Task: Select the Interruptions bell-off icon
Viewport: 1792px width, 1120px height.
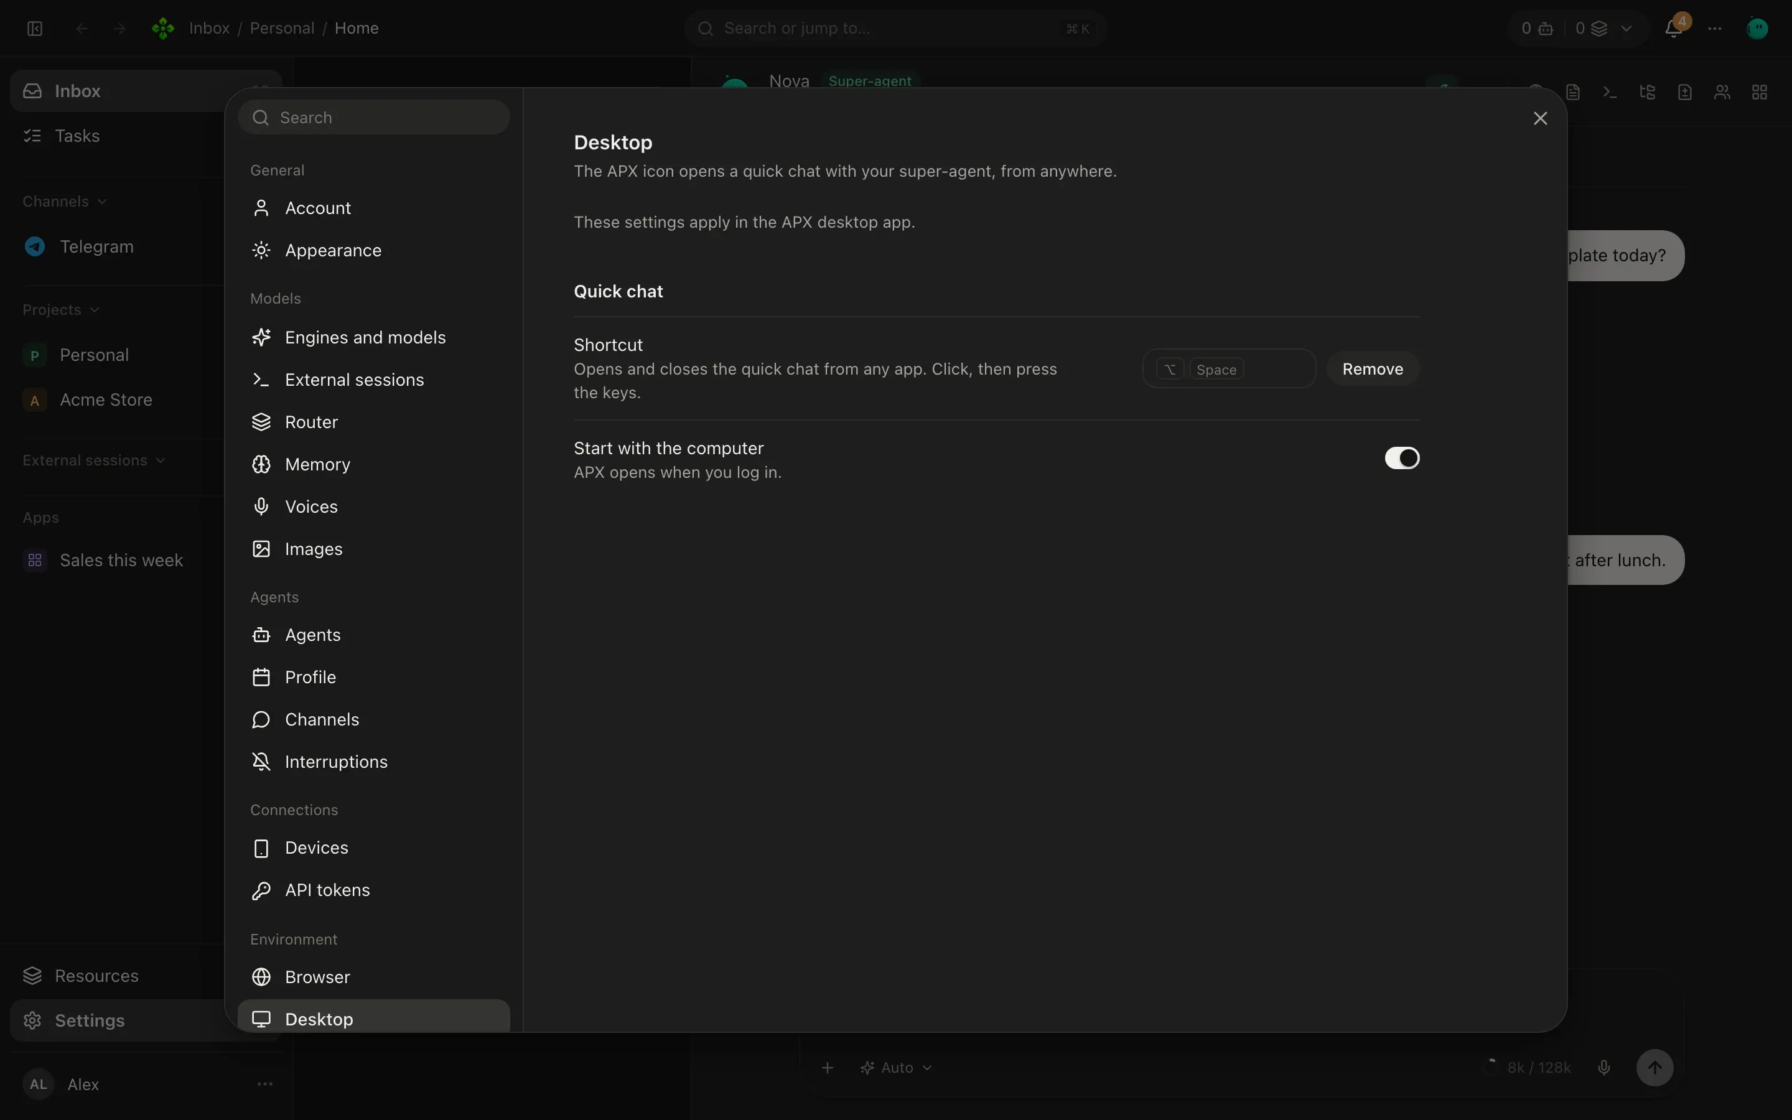Action: 261,762
